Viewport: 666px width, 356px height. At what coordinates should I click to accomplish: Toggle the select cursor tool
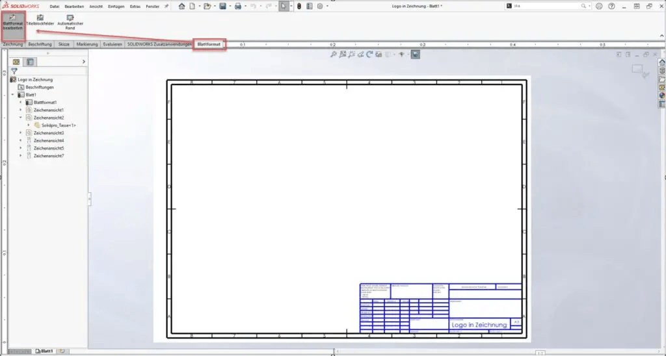(x=284, y=6)
